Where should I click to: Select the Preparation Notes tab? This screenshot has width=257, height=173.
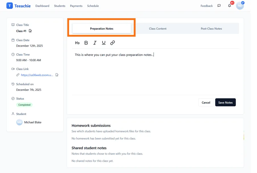(102, 29)
